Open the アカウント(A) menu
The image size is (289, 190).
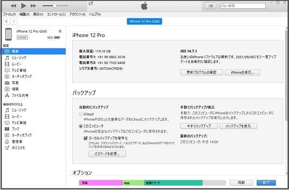coord(77,14)
